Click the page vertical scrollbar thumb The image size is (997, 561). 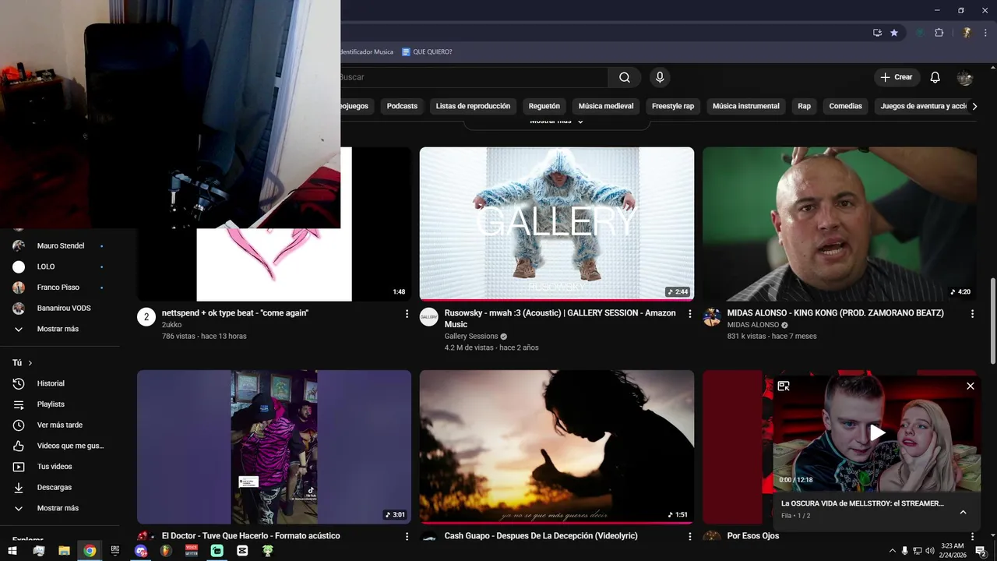tap(992, 320)
